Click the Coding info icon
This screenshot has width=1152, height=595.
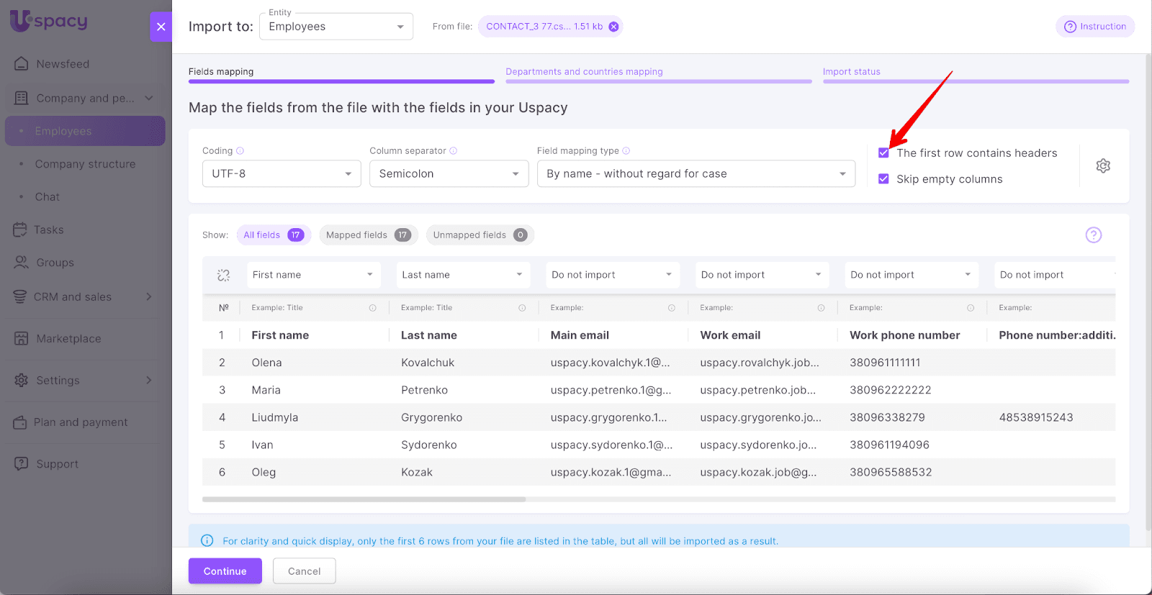point(240,151)
